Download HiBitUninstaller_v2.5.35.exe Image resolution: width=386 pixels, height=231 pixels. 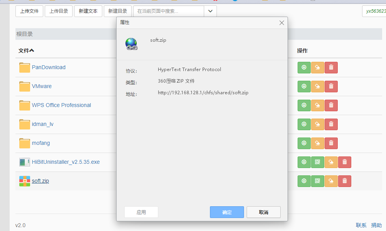[x=304, y=162]
